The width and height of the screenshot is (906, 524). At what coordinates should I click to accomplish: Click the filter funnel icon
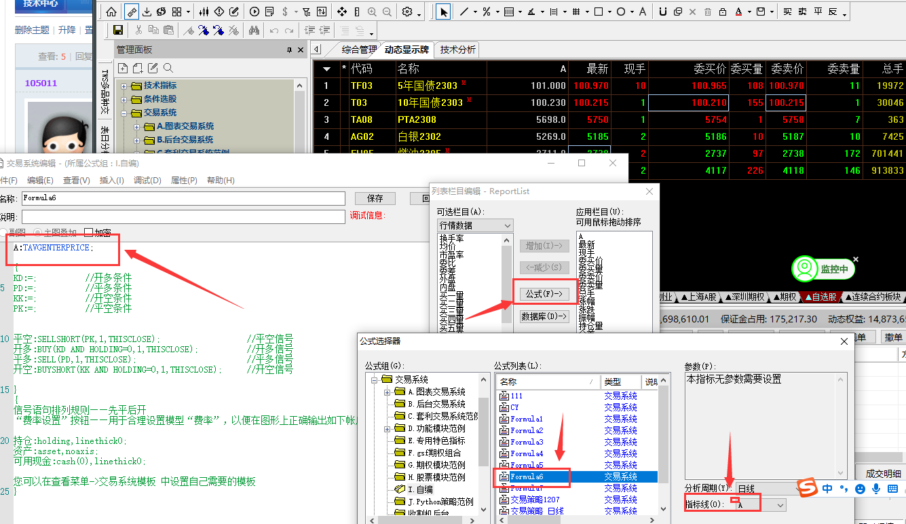point(306,12)
